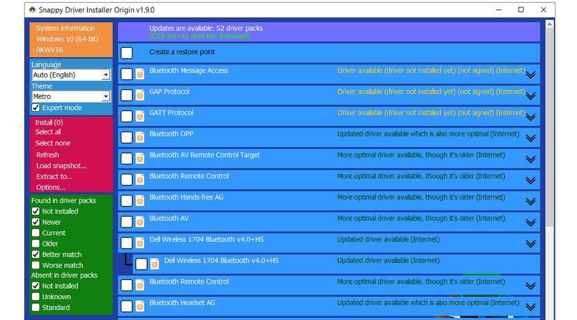Click Bluetooth Headset AG status text

pos(428,303)
